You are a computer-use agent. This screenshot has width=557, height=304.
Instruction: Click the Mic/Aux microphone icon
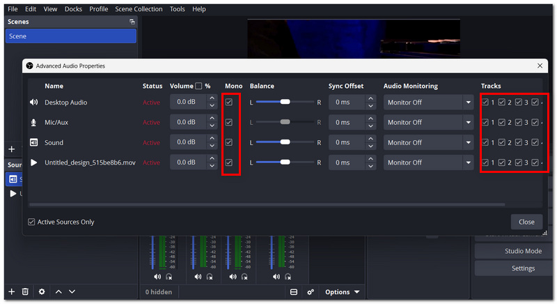[33, 122]
